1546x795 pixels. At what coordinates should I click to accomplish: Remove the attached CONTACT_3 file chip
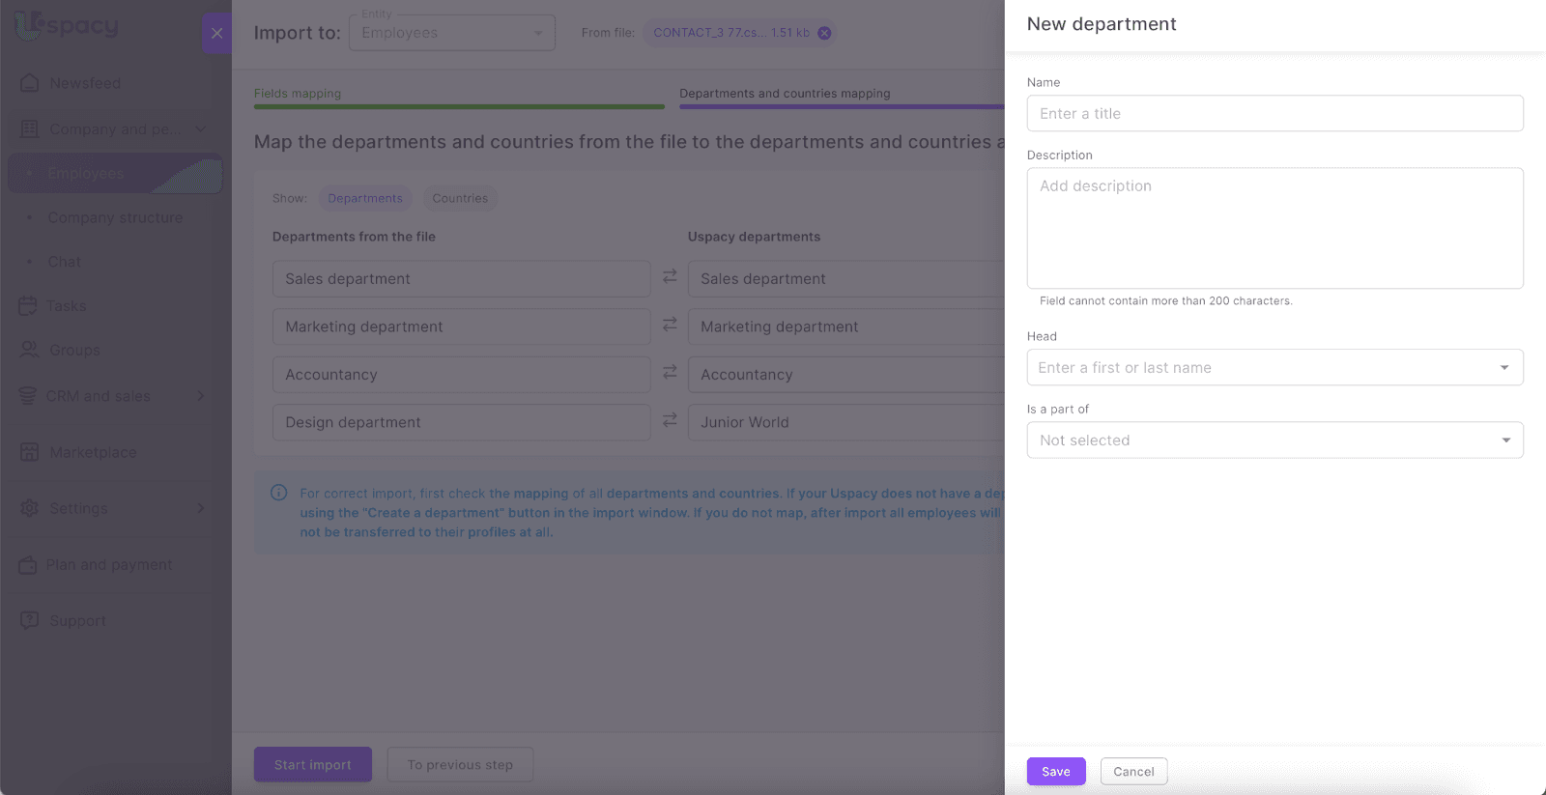click(x=824, y=33)
